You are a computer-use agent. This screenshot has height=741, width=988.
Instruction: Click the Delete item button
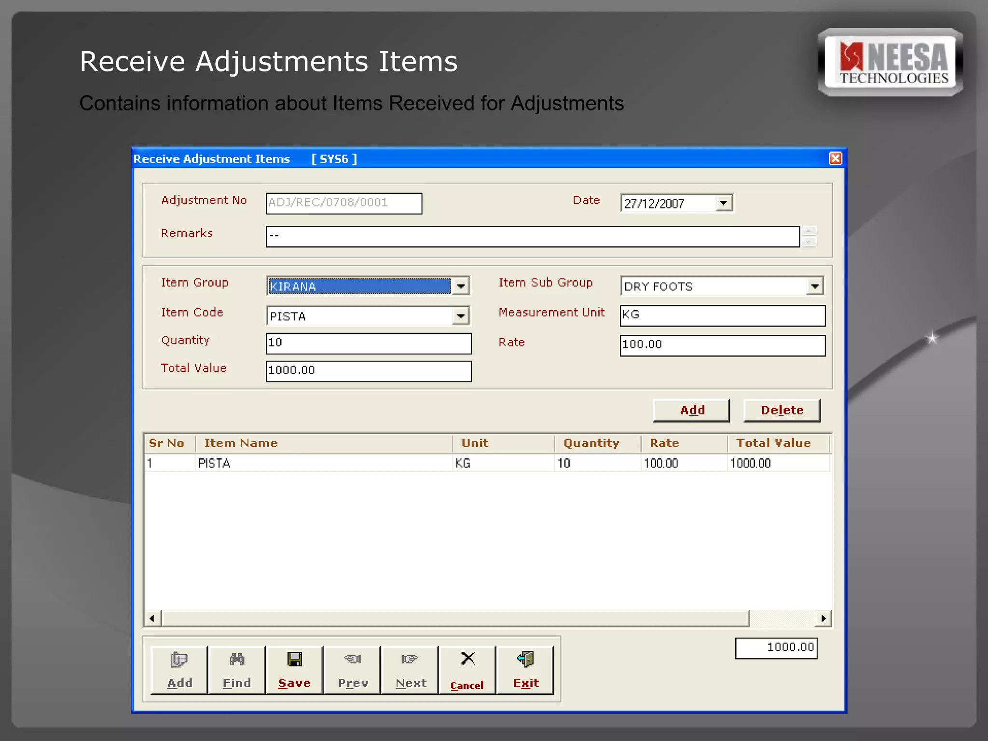(782, 410)
